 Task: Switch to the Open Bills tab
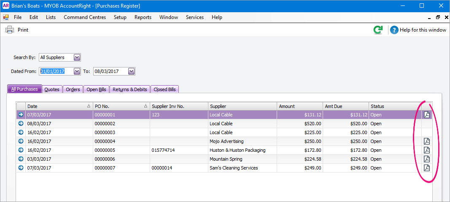pos(96,89)
